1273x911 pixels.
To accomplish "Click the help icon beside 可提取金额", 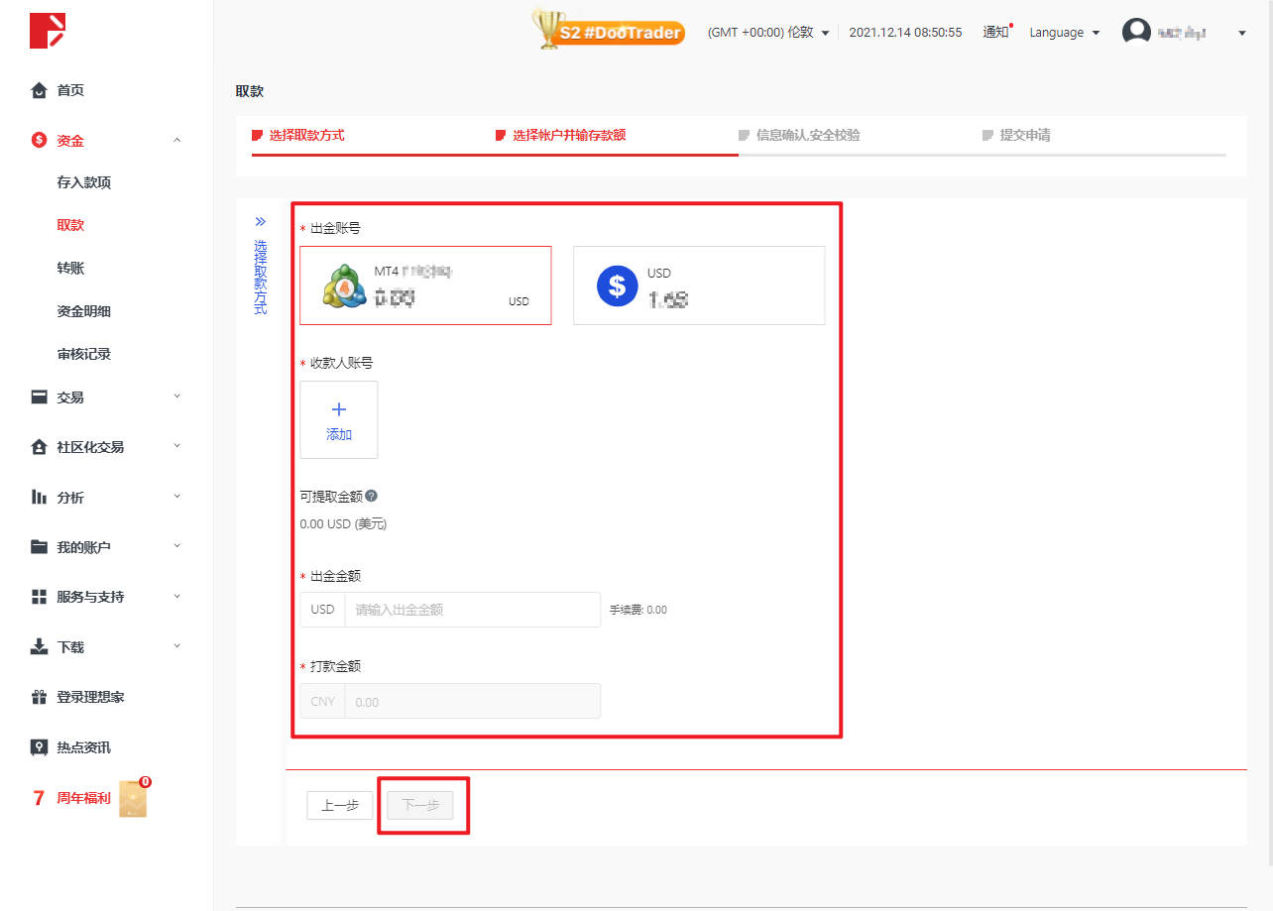I will click(x=372, y=496).
